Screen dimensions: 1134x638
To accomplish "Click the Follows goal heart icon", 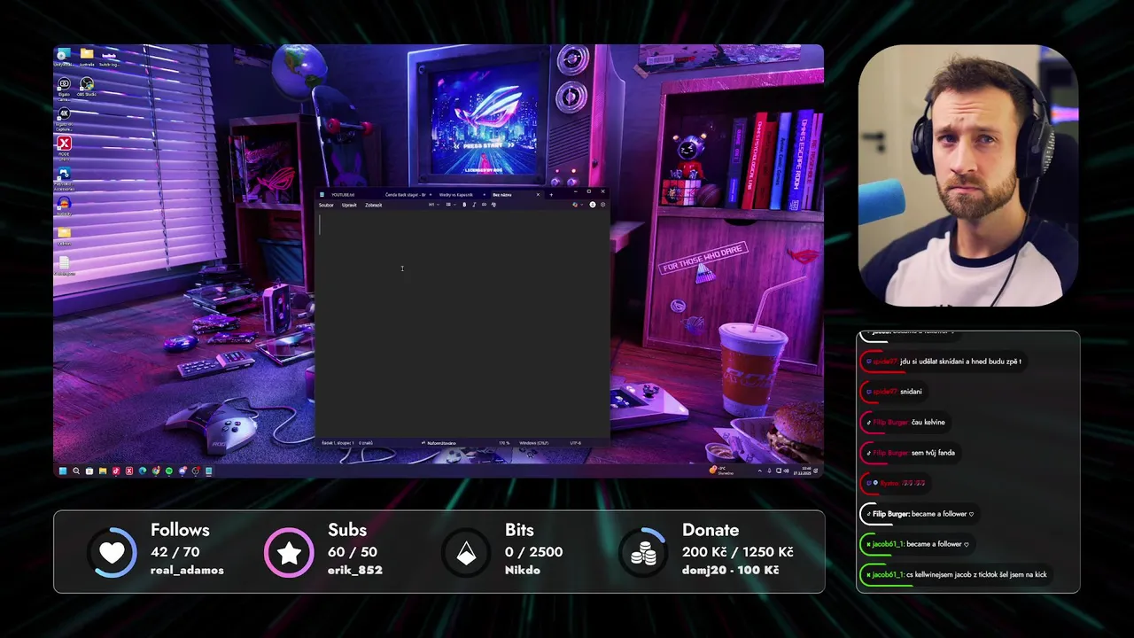I will coord(113,552).
